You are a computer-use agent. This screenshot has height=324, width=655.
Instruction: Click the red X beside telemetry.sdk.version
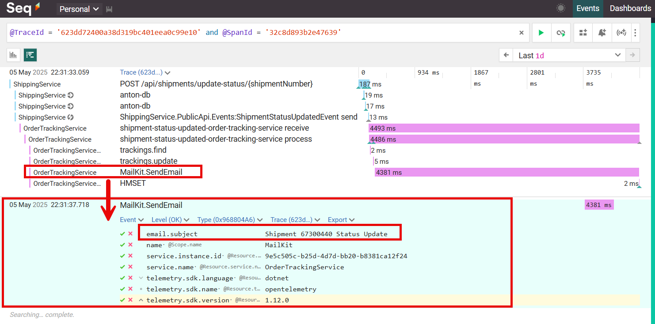[x=130, y=300]
